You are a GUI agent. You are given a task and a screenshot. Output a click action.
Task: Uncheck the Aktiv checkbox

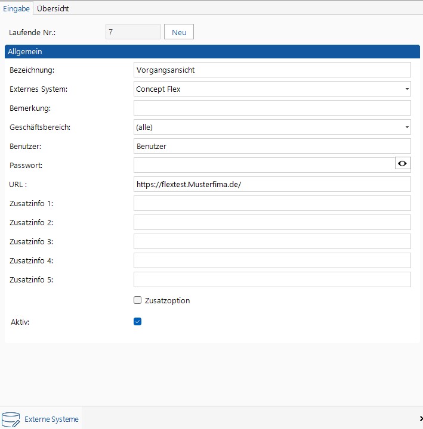point(138,322)
